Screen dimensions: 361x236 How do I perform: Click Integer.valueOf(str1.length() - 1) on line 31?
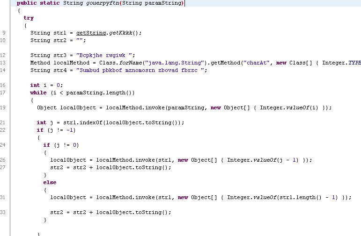[282, 197]
